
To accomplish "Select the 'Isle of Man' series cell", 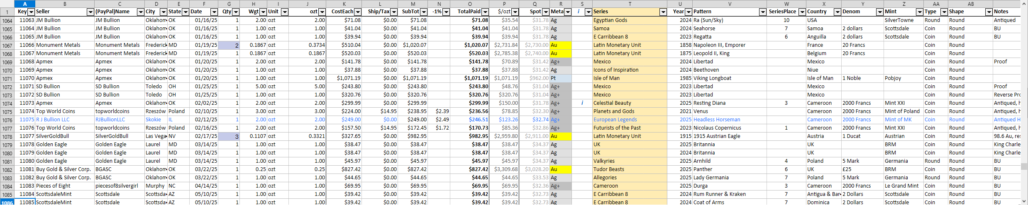I will coord(630,78).
